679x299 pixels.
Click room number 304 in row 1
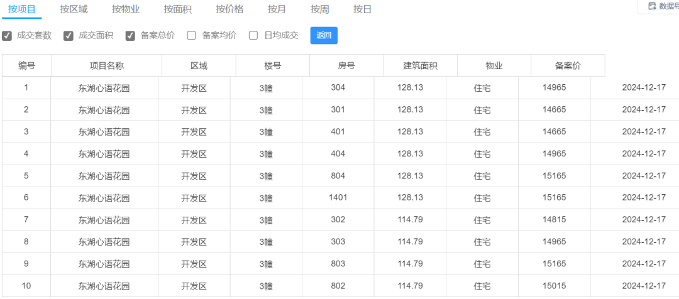coord(338,87)
